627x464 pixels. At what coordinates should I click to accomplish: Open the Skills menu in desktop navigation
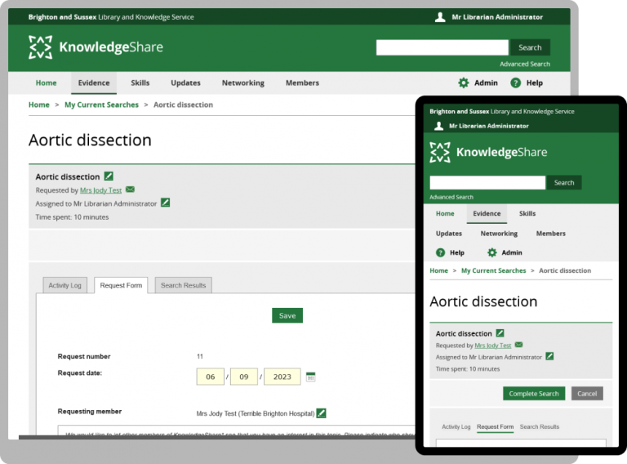pos(140,83)
